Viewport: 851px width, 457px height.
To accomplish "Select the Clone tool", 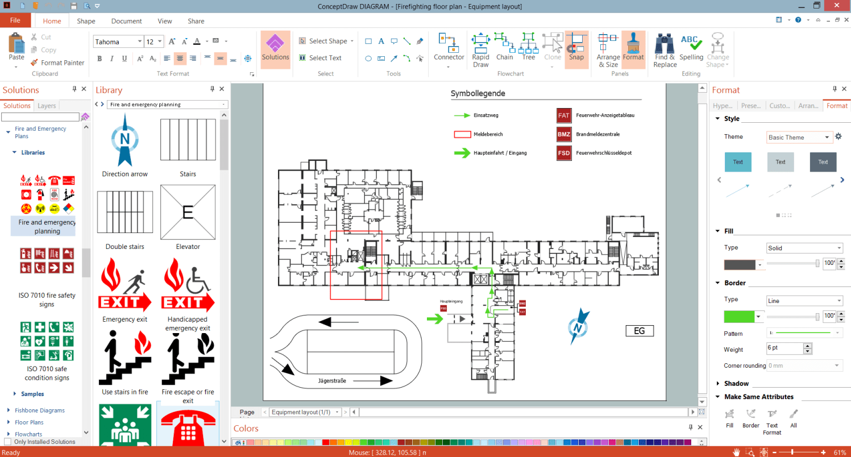I will [552, 48].
